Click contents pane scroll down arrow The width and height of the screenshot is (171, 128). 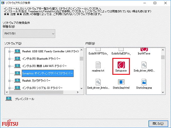pos(163,92)
